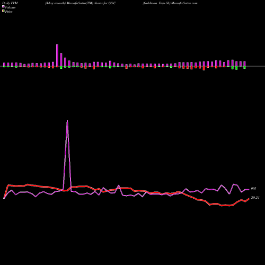Screen dimensions: 265x265
Task: Click the right end of the red price line
Action: (x=249, y=198)
